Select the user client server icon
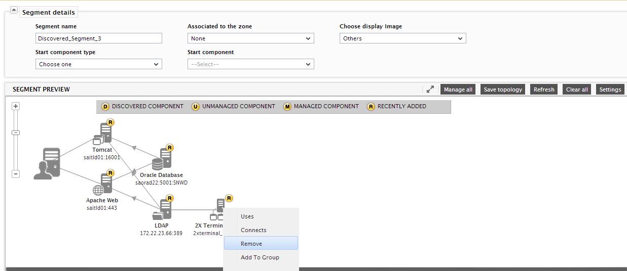Viewport: 627px width, 271px height. tap(47, 163)
